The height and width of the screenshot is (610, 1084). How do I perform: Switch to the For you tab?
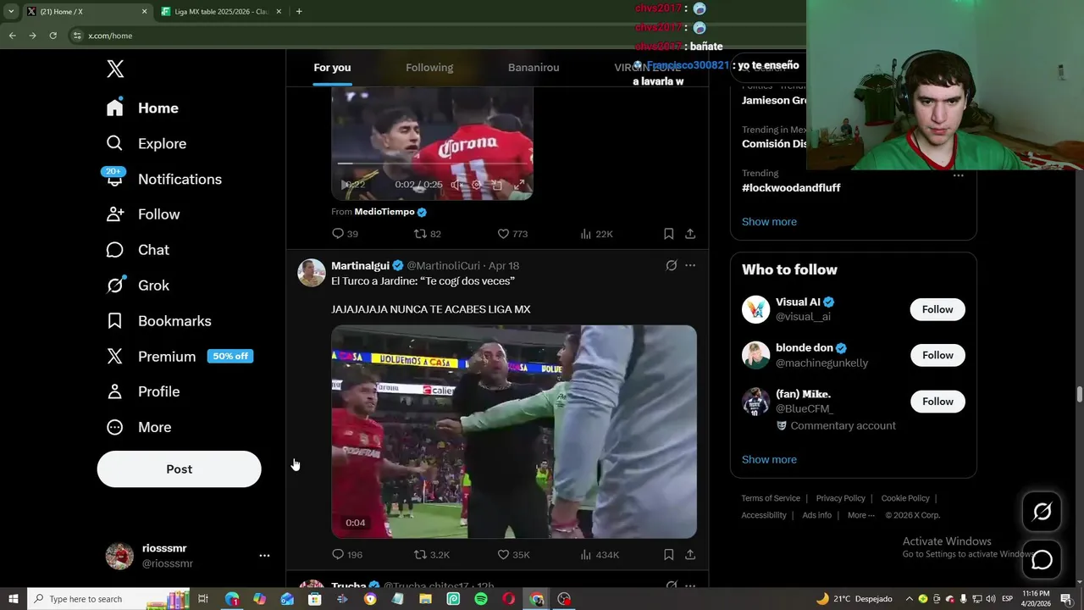tap(332, 68)
